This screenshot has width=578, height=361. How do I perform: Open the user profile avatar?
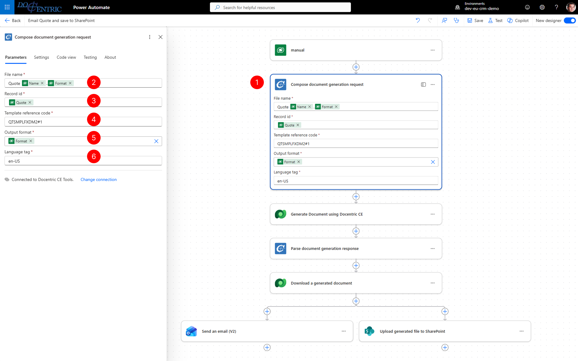570,7
